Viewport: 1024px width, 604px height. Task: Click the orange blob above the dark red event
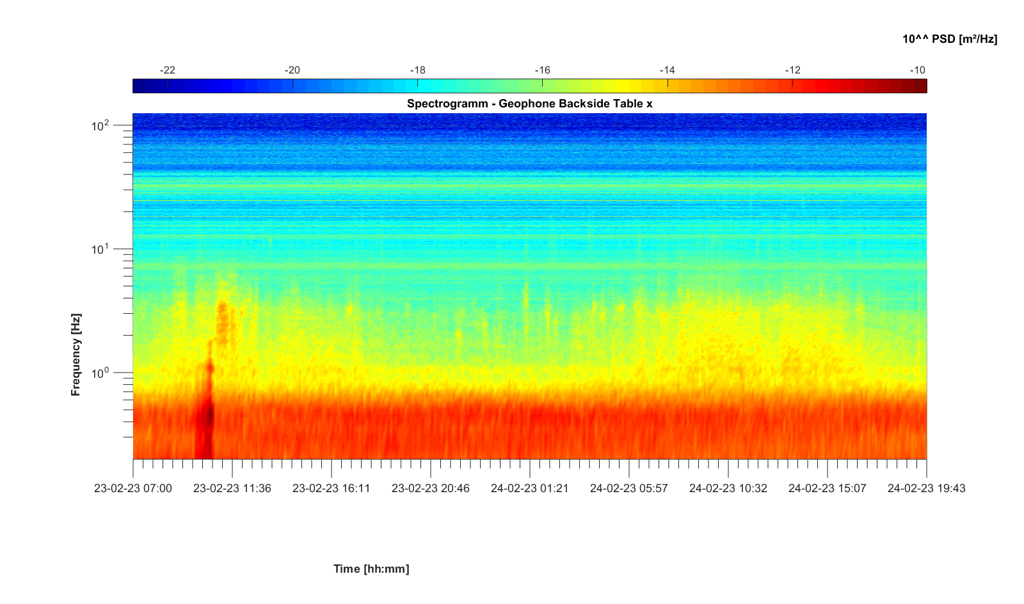[223, 320]
